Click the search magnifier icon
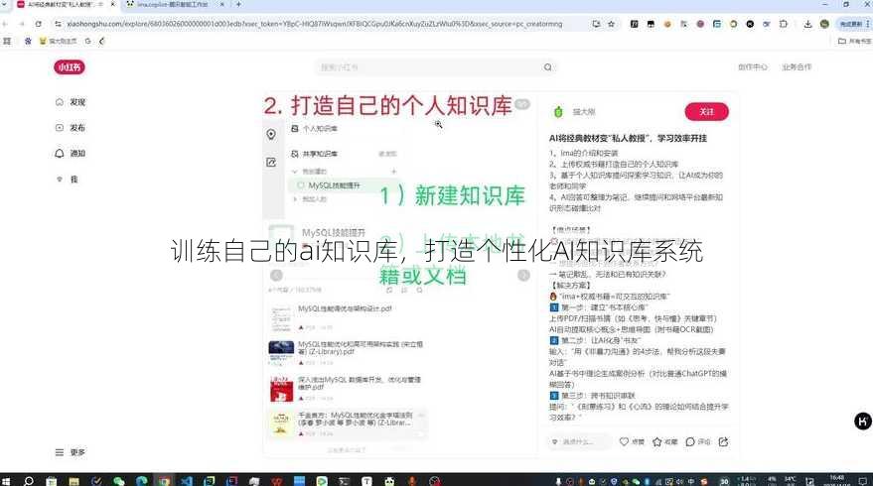 pos(548,67)
